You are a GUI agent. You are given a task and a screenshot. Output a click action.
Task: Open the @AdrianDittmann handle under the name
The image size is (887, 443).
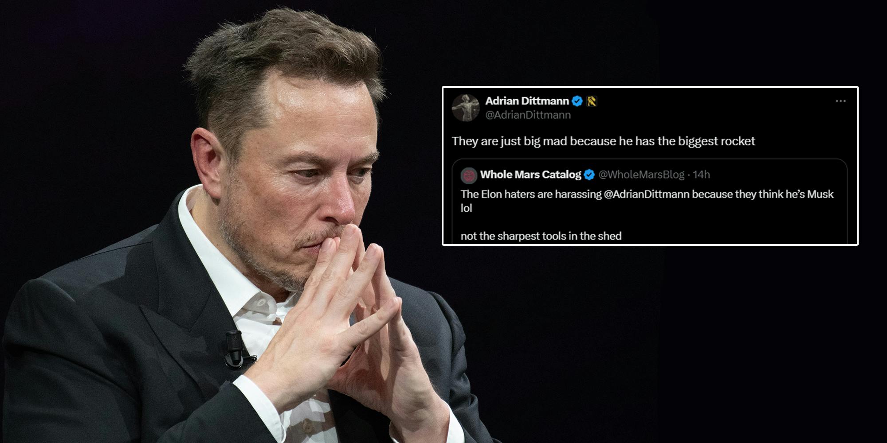[528, 115]
